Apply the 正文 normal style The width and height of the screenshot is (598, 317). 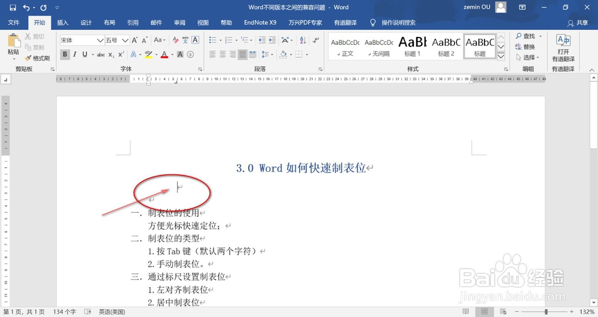[345, 47]
